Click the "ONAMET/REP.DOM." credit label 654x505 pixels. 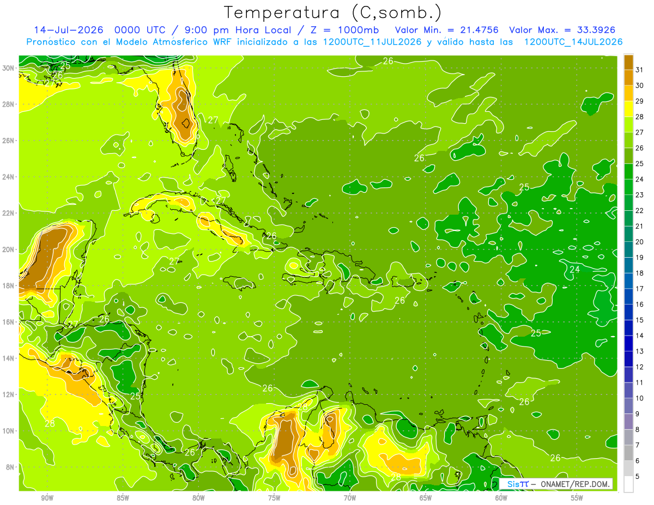coord(576,484)
